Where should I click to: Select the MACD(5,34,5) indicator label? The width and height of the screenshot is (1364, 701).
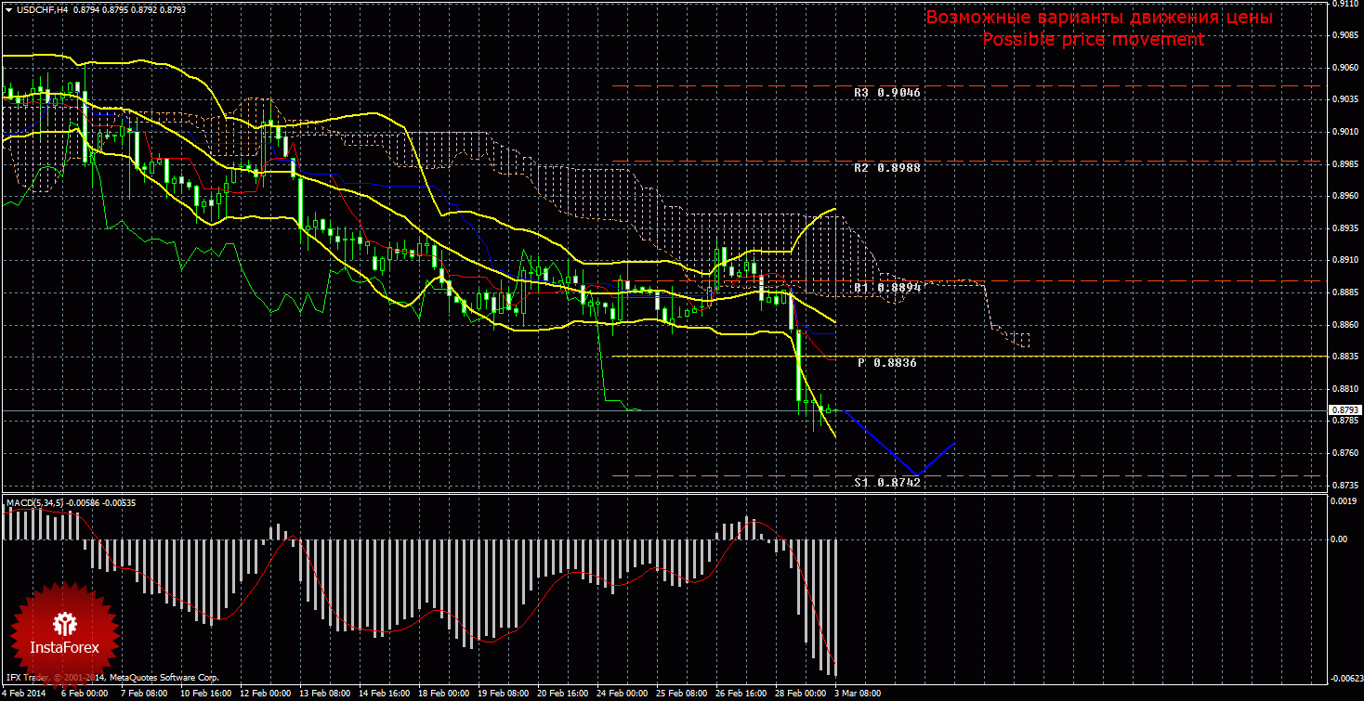tap(35, 502)
